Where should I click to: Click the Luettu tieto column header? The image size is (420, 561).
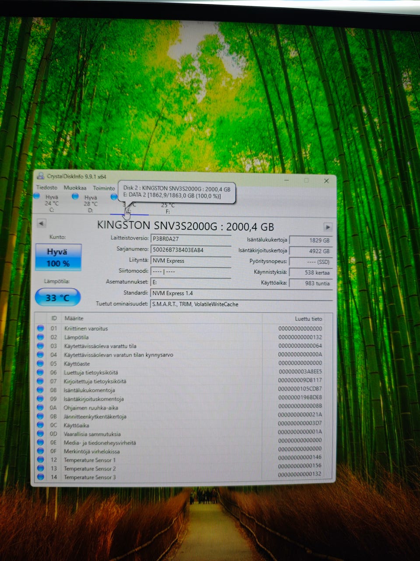pyautogui.click(x=308, y=319)
